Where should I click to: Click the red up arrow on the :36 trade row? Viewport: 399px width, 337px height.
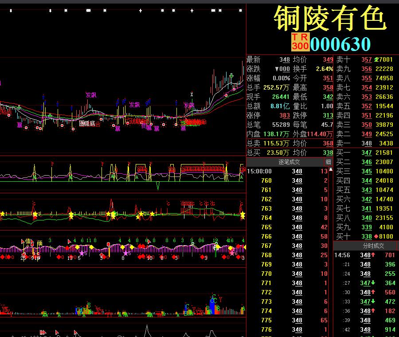pos(373,310)
